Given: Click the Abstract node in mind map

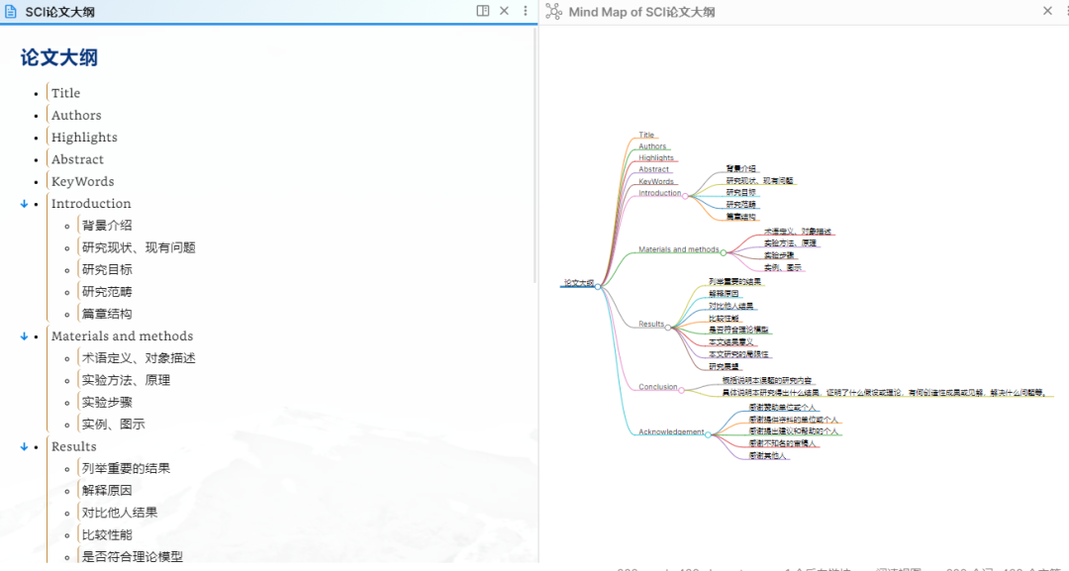Looking at the screenshot, I should click(654, 169).
